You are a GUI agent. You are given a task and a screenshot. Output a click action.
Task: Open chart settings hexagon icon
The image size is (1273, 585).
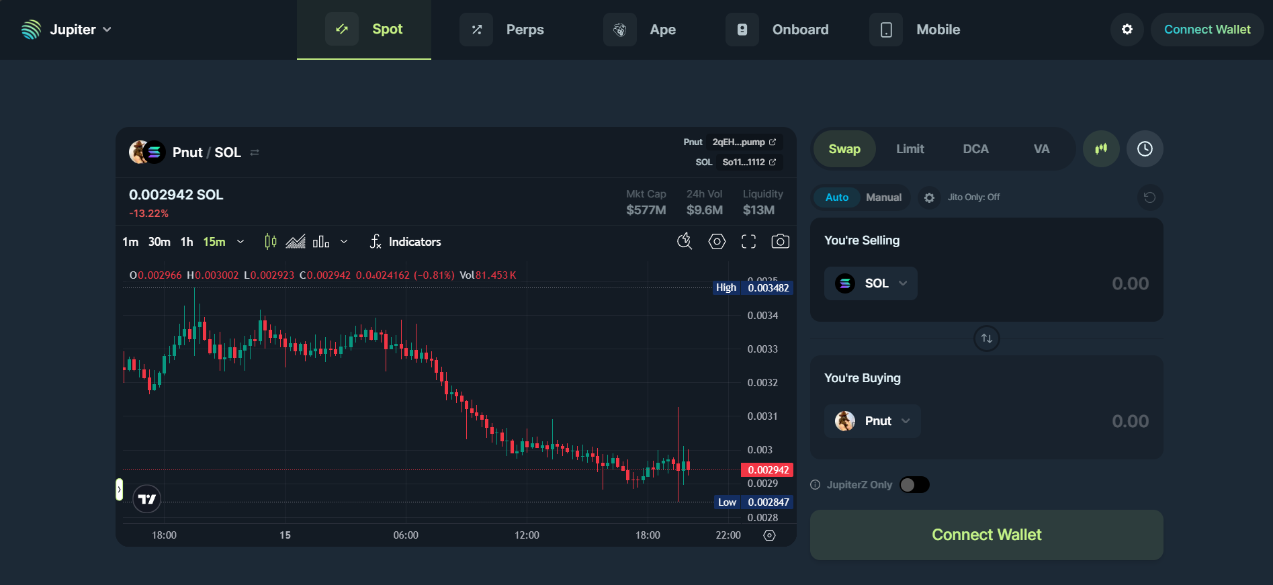point(717,241)
